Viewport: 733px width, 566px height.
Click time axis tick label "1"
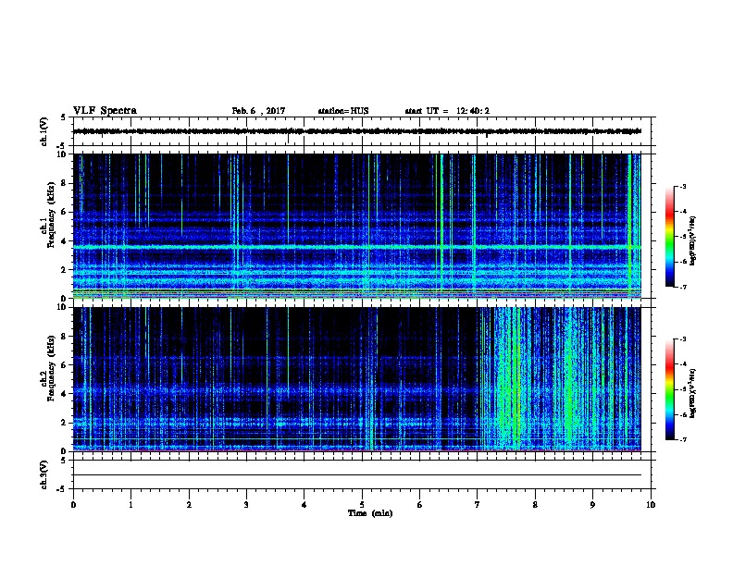click(130, 505)
